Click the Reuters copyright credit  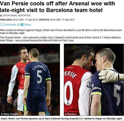click(x=71, y=114)
